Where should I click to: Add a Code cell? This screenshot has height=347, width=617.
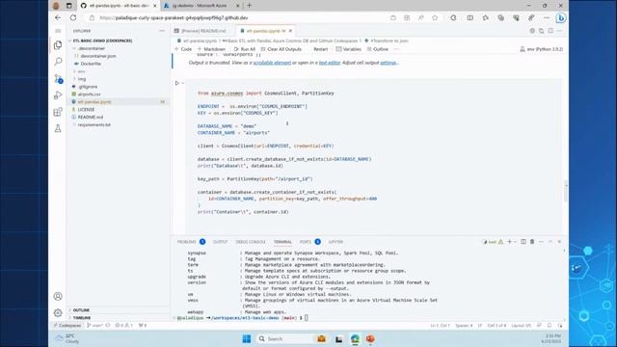pyautogui.click(x=183, y=49)
